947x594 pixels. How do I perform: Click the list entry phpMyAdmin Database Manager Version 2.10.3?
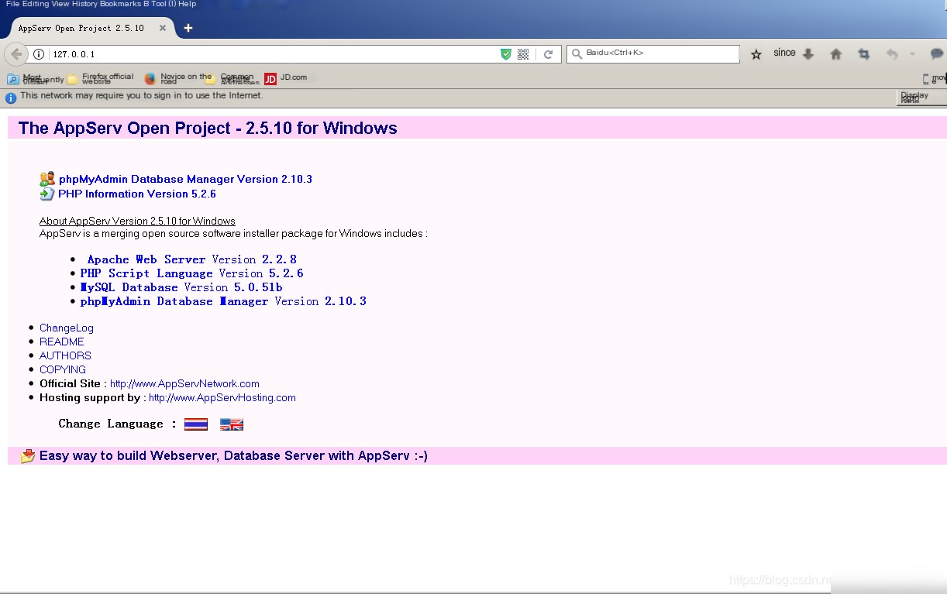click(223, 301)
